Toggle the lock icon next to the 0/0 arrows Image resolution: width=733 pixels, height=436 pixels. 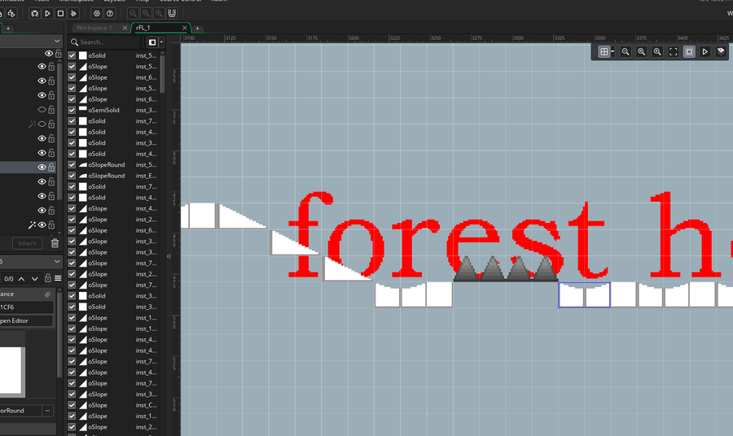[48, 278]
